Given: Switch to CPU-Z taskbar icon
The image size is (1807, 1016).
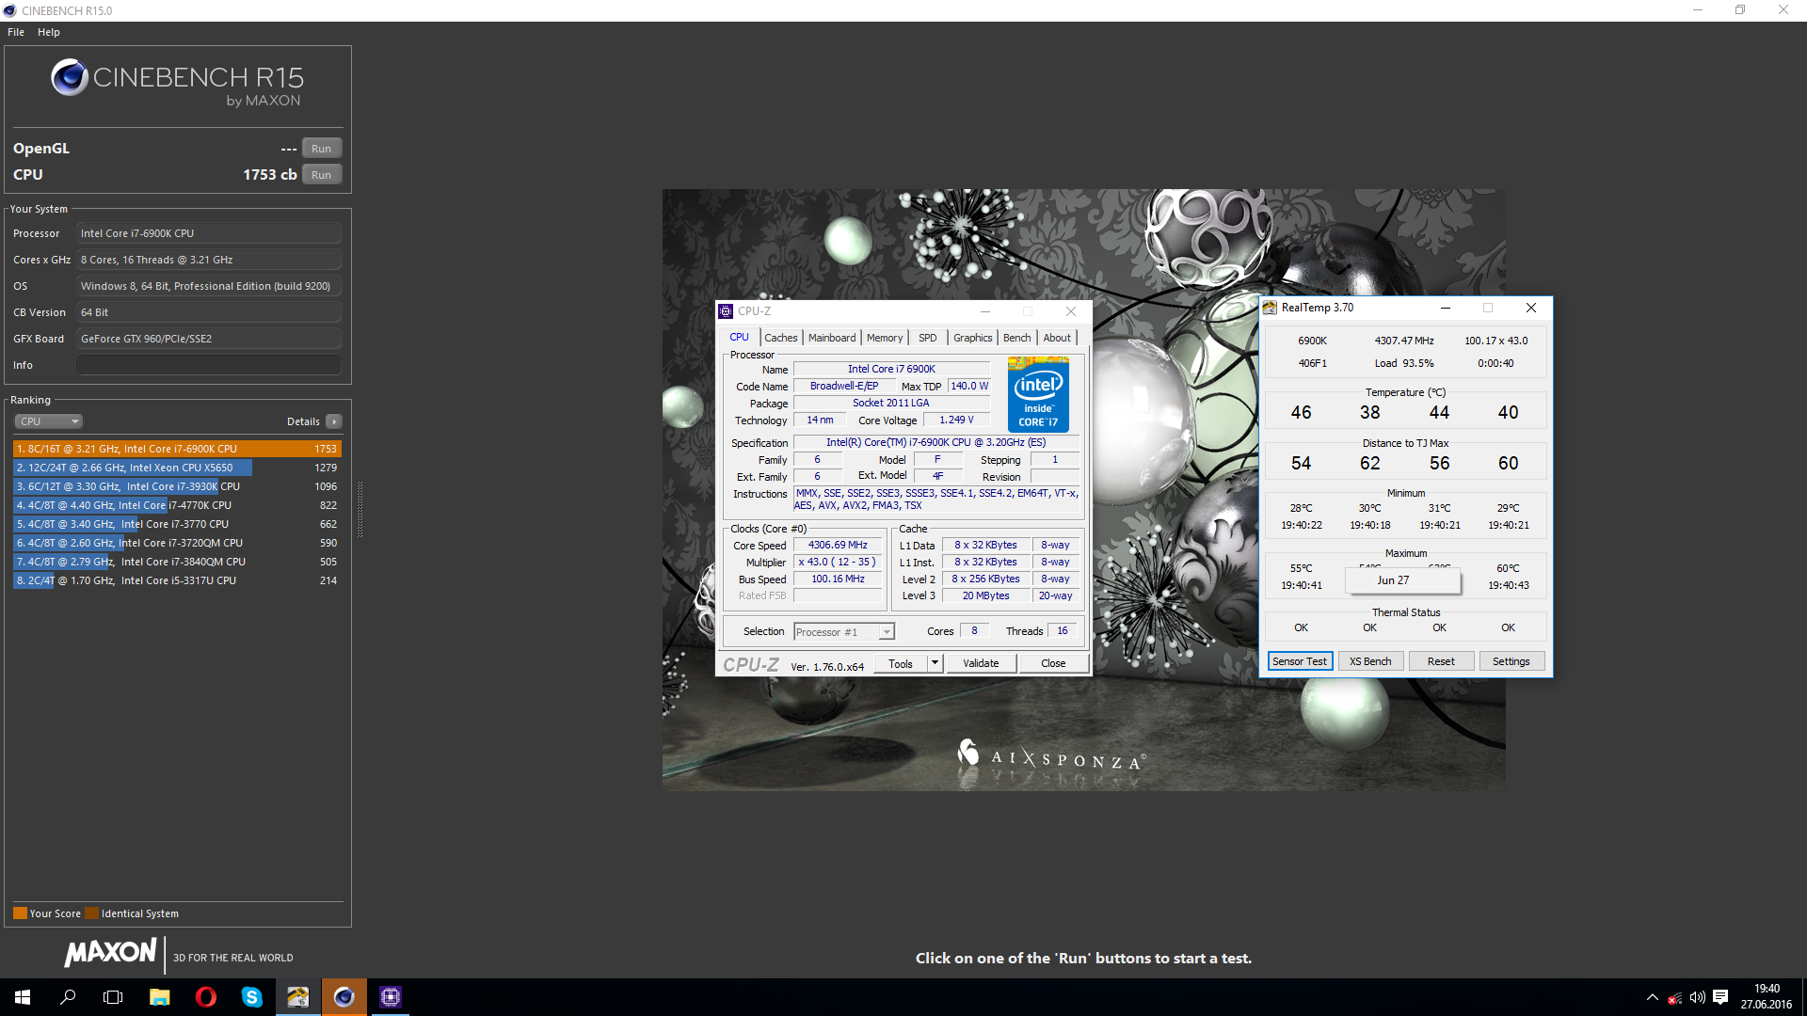Looking at the screenshot, I should tap(390, 997).
